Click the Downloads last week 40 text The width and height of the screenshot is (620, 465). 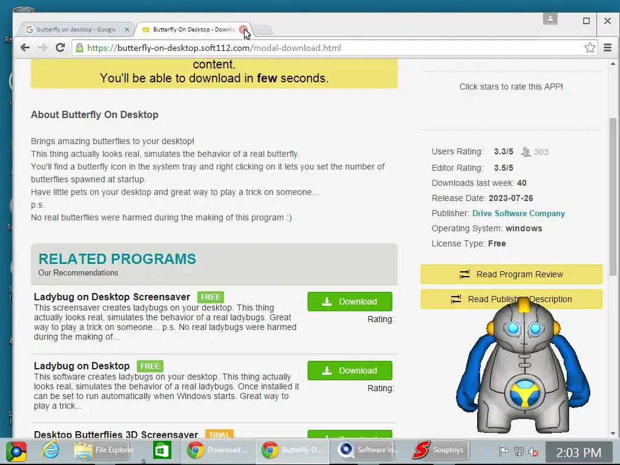[479, 183]
